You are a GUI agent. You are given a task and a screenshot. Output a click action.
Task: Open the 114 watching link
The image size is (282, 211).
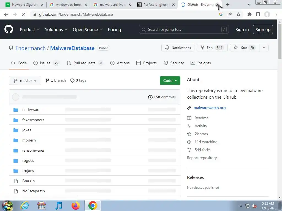(x=202, y=142)
